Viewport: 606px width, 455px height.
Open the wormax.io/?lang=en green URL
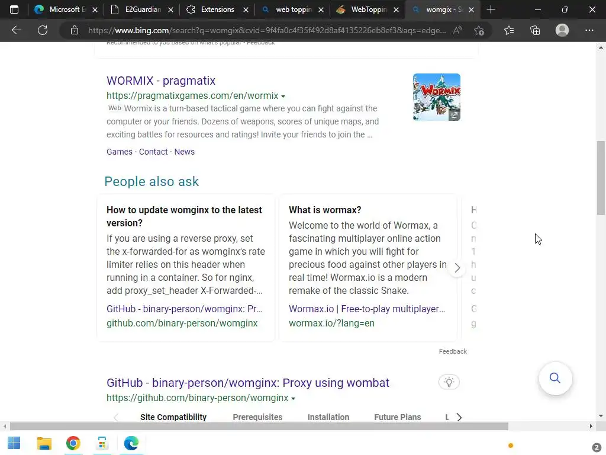coord(331,323)
